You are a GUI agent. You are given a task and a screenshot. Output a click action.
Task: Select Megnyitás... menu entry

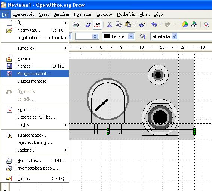(x=35, y=30)
